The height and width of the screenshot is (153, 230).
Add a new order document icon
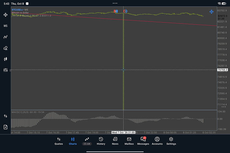click(6, 127)
